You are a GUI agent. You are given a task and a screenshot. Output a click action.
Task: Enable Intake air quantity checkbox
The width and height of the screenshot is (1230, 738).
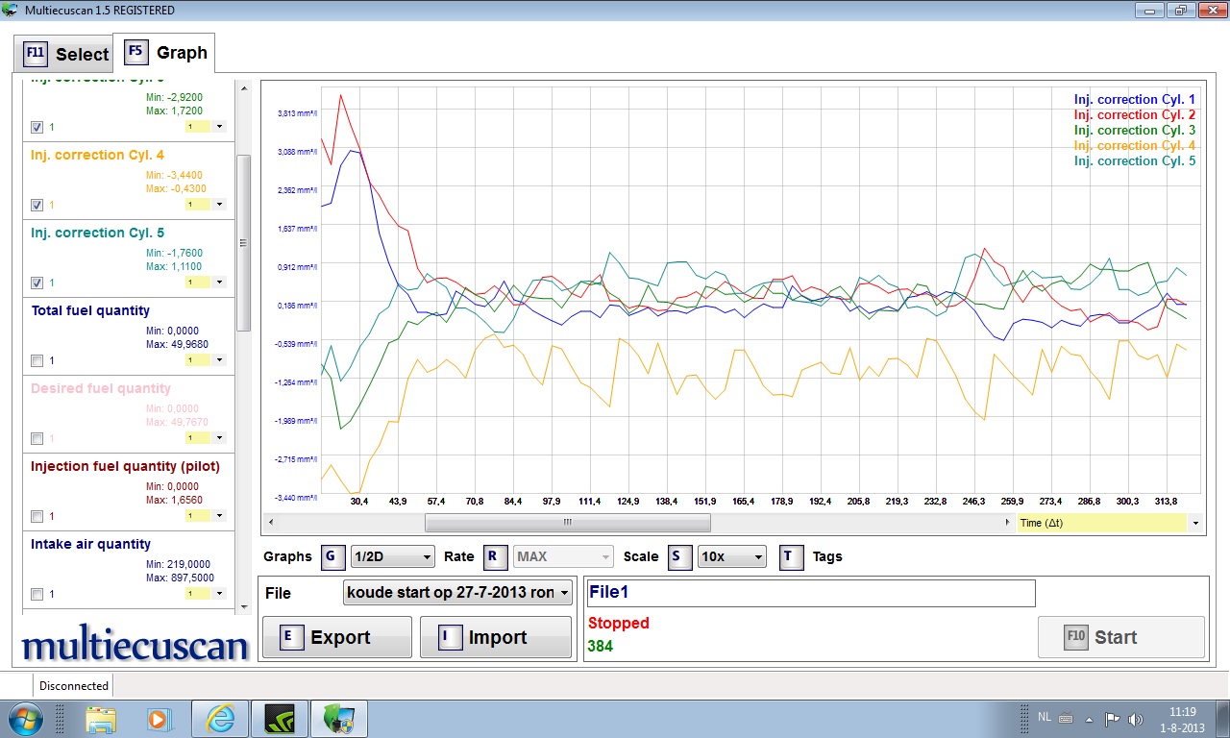click(x=37, y=594)
